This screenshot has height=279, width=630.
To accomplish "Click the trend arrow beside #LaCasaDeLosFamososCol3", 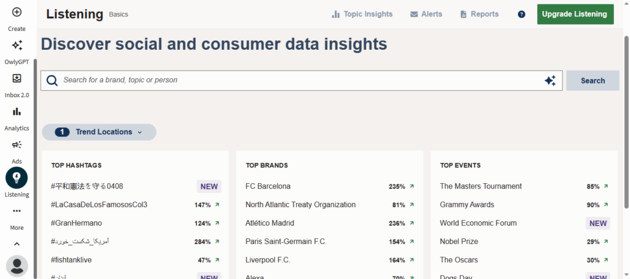I will click(217, 205).
